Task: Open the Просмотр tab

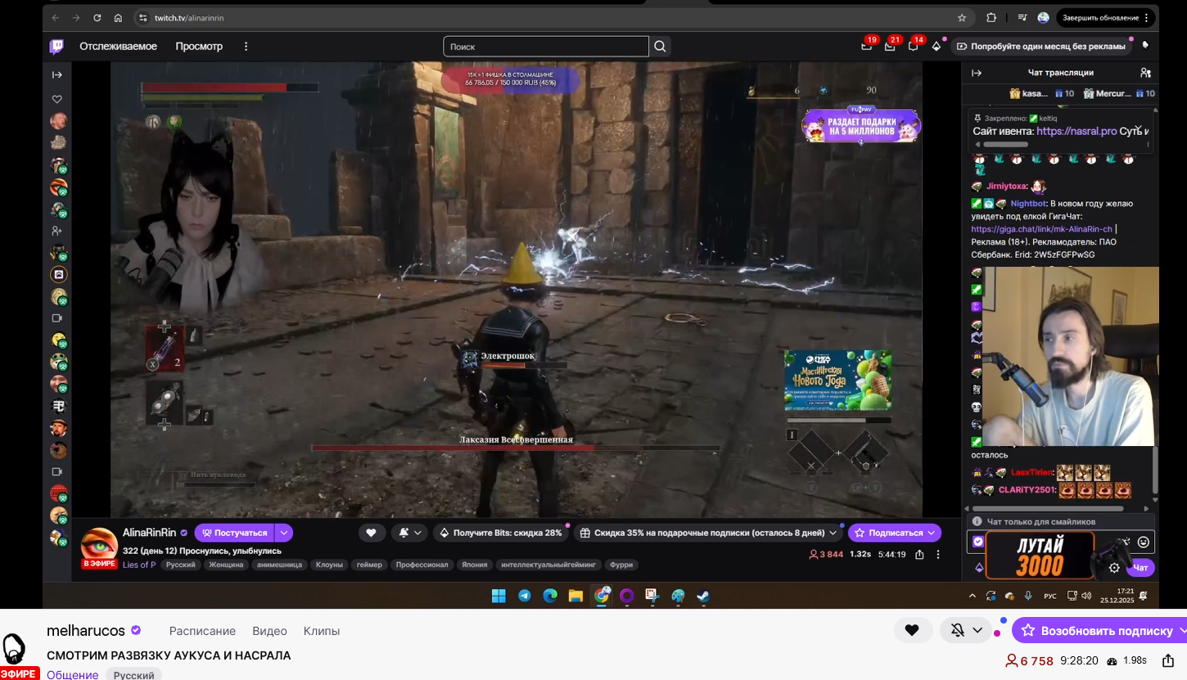Action: [199, 47]
